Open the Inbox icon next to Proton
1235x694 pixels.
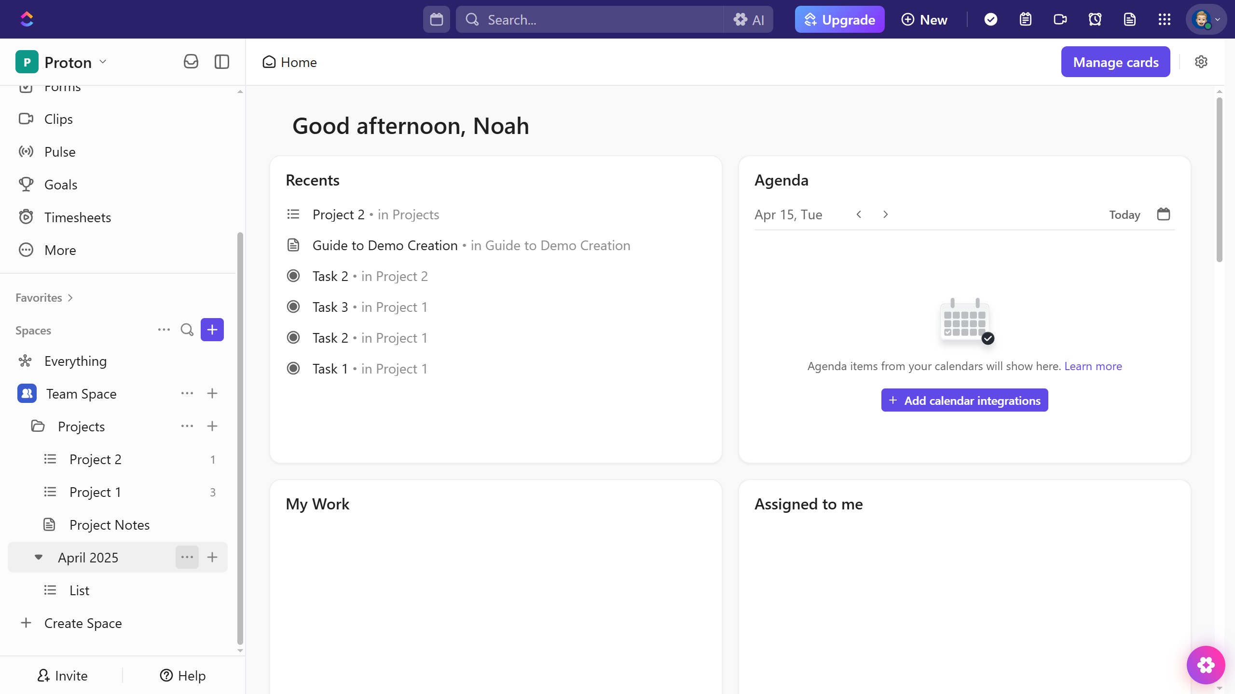[x=191, y=62]
